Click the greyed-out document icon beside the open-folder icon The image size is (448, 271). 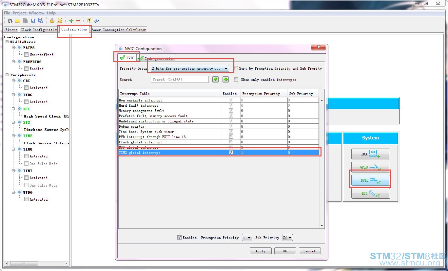point(25,21)
